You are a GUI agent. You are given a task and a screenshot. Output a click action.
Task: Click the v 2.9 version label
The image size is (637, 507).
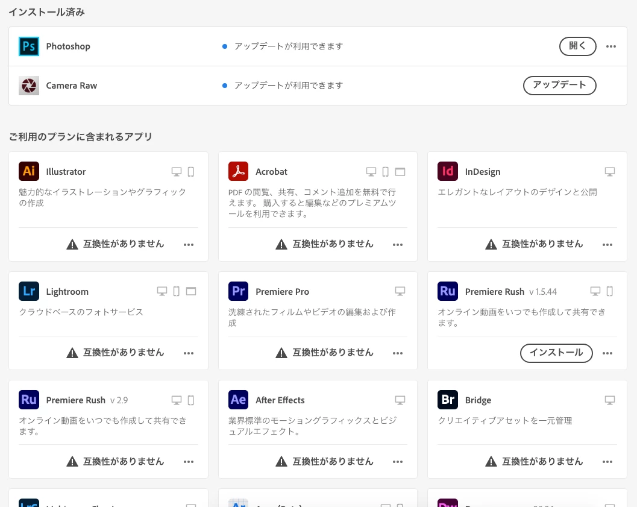pyautogui.click(x=119, y=400)
